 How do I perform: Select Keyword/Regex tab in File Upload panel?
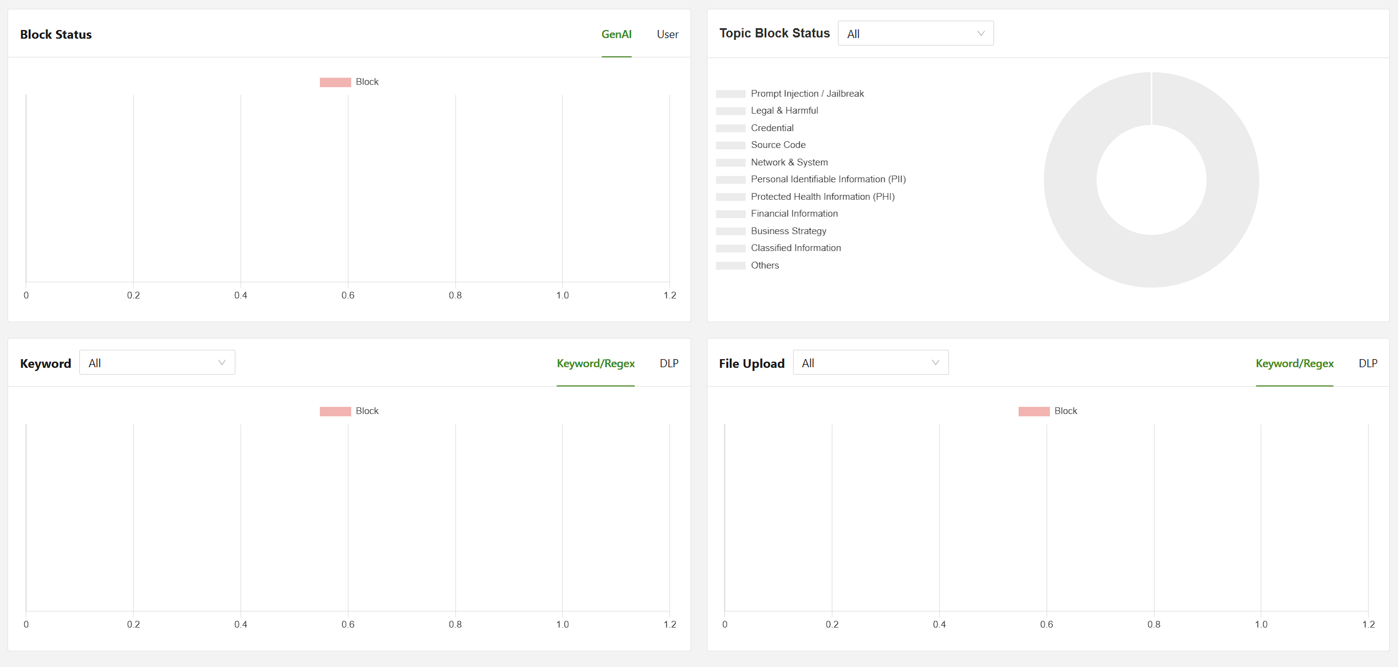click(x=1294, y=363)
